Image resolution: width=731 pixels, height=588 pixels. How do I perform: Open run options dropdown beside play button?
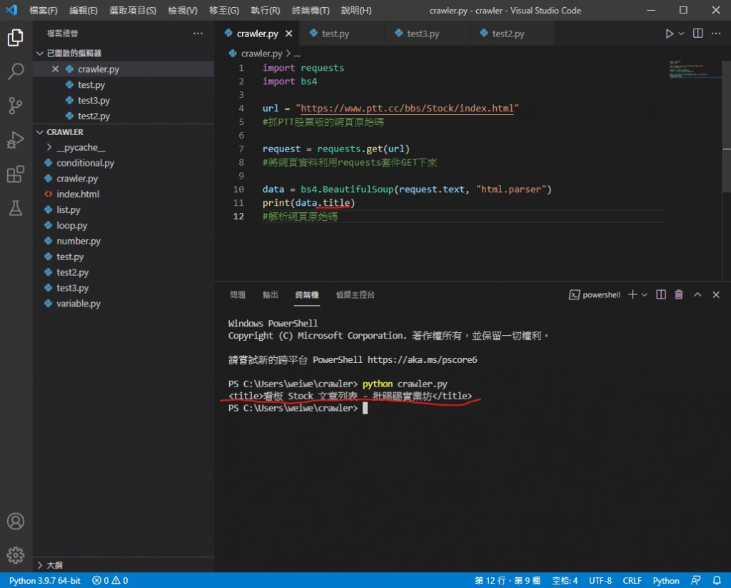(681, 34)
